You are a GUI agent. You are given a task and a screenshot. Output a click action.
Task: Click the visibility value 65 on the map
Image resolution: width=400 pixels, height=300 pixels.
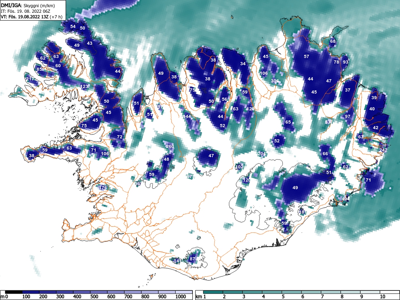point(288,122)
